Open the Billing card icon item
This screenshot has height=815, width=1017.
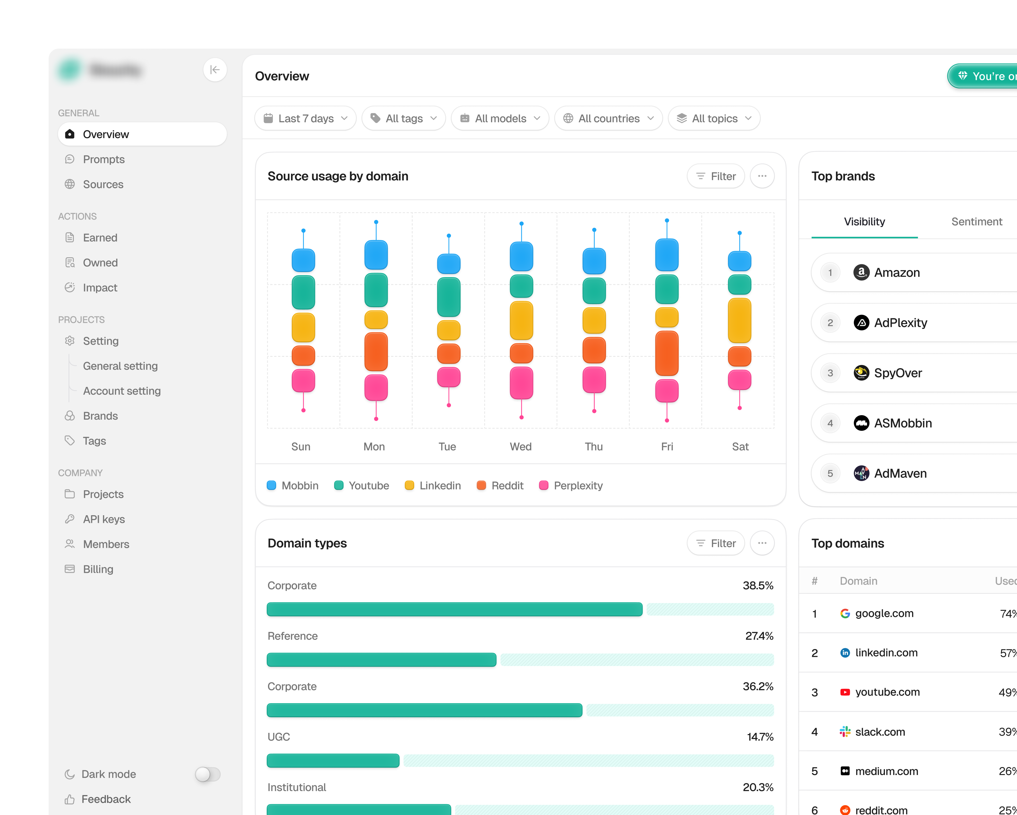tap(70, 569)
